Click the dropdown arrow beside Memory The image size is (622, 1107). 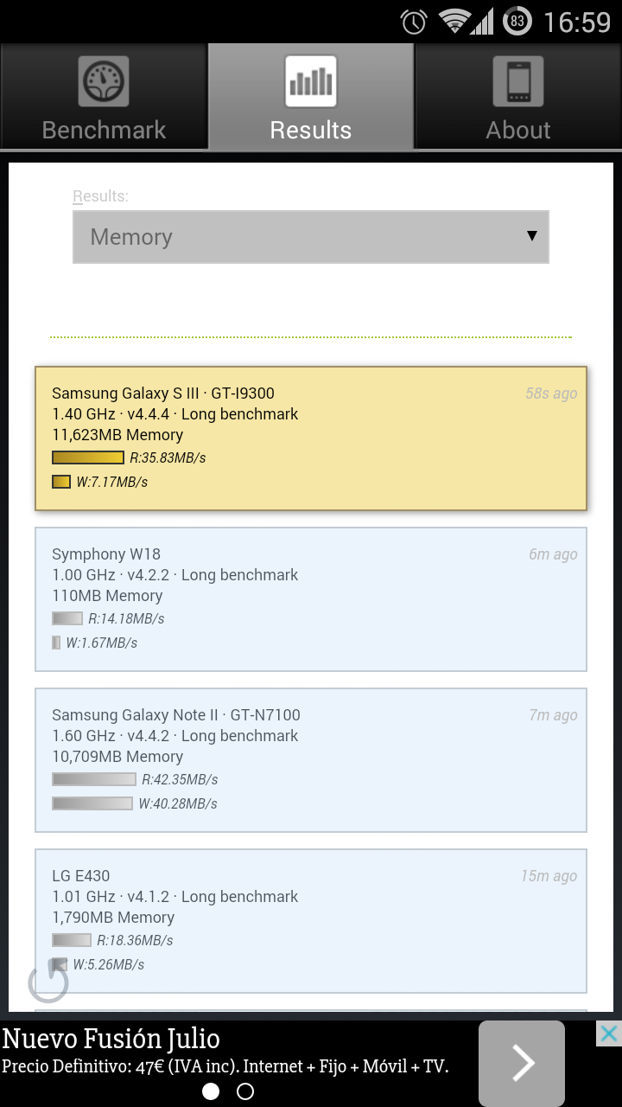coord(531,236)
